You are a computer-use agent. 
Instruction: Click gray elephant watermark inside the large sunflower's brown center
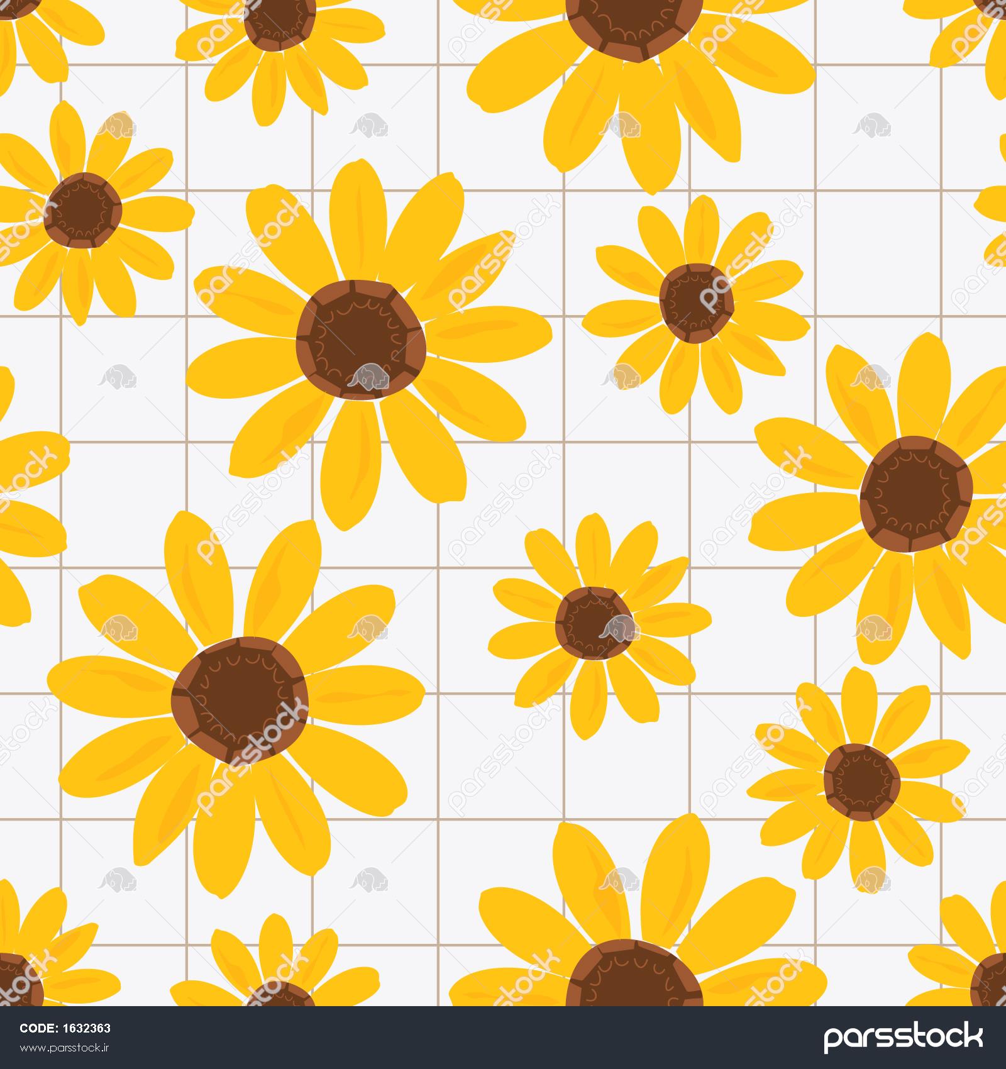[x=366, y=377]
